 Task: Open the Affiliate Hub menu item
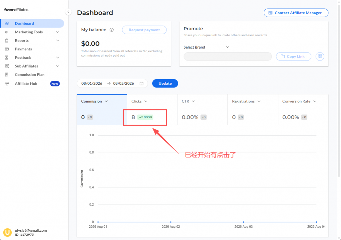pyautogui.click(x=32, y=84)
